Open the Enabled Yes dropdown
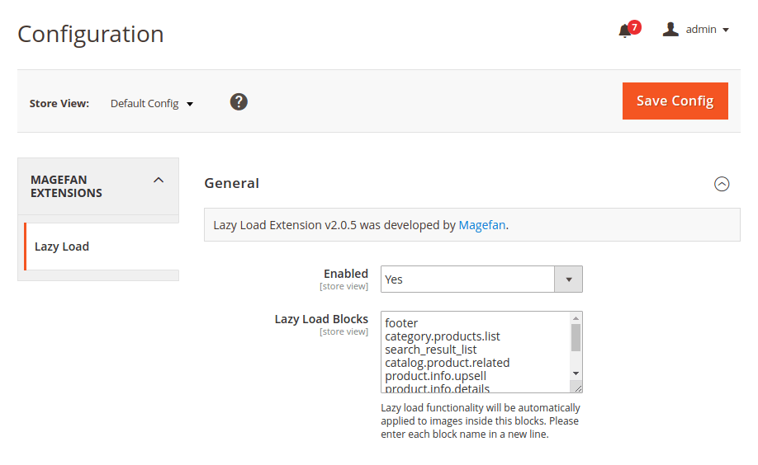This screenshot has height=465, width=758. pos(481,279)
